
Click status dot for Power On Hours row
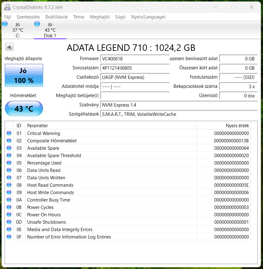click(9, 214)
